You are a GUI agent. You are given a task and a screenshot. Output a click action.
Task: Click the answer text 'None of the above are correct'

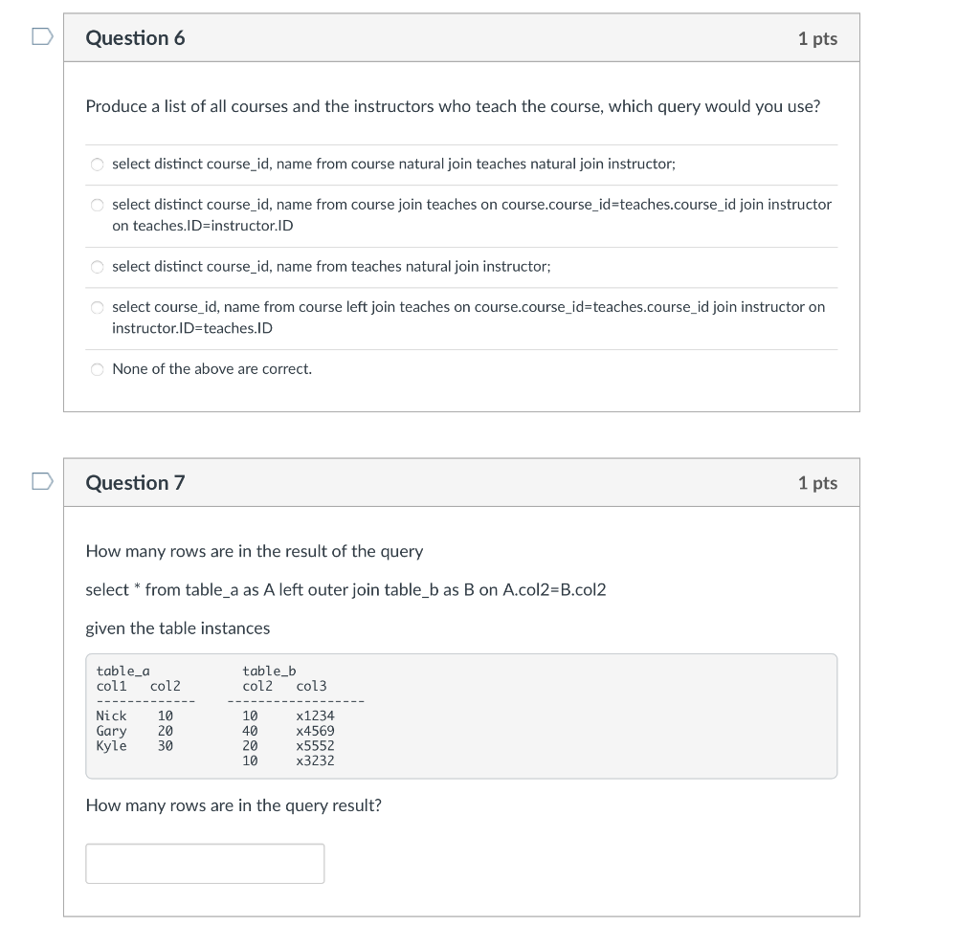212,368
